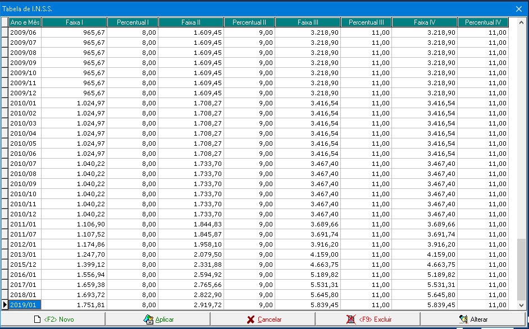This screenshot has height=329, width=529.
Task: Click Faixa IV value 4.159,00
Action: coord(425,254)
